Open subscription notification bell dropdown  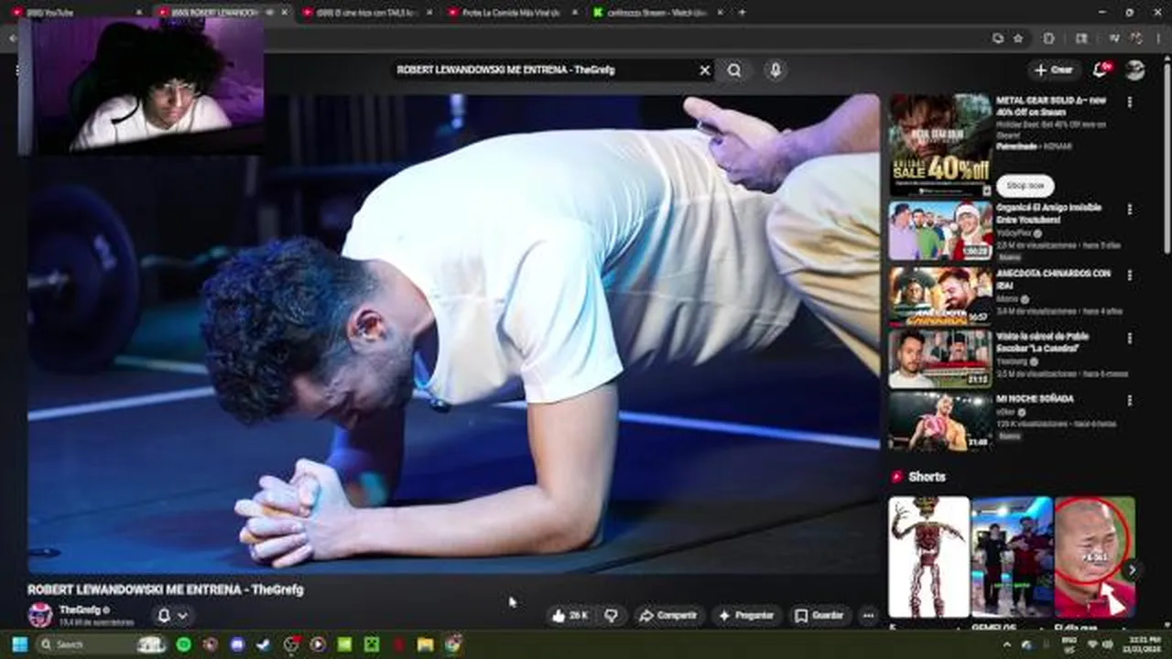(172, 616)
